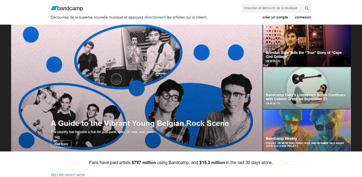Open the Bandcamp Weekly tile
362x177 pixels.
306,130
